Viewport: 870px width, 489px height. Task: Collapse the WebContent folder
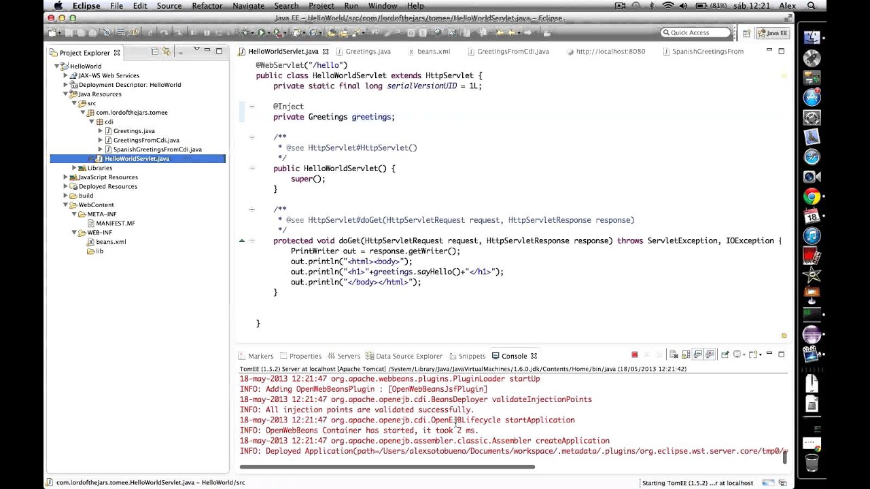[66, 204]
